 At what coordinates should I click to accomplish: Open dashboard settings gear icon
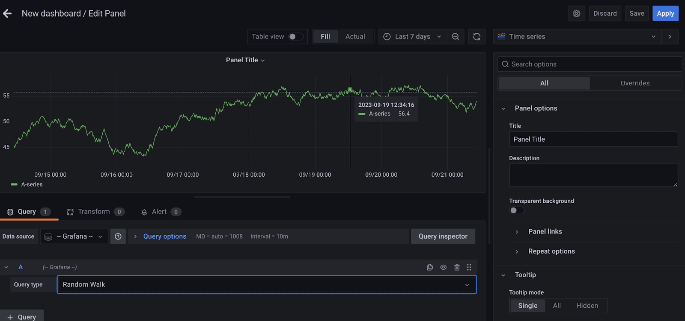[576, 14]
